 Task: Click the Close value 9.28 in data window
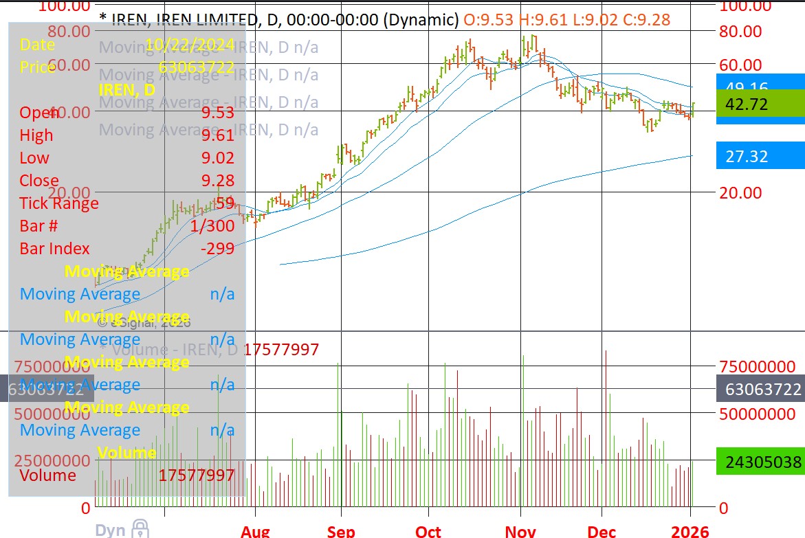pos(217,181)
